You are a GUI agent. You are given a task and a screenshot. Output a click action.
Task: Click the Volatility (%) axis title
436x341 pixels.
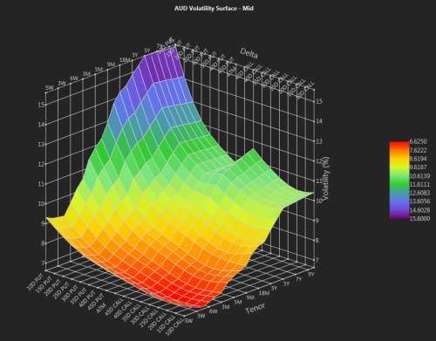325,179
